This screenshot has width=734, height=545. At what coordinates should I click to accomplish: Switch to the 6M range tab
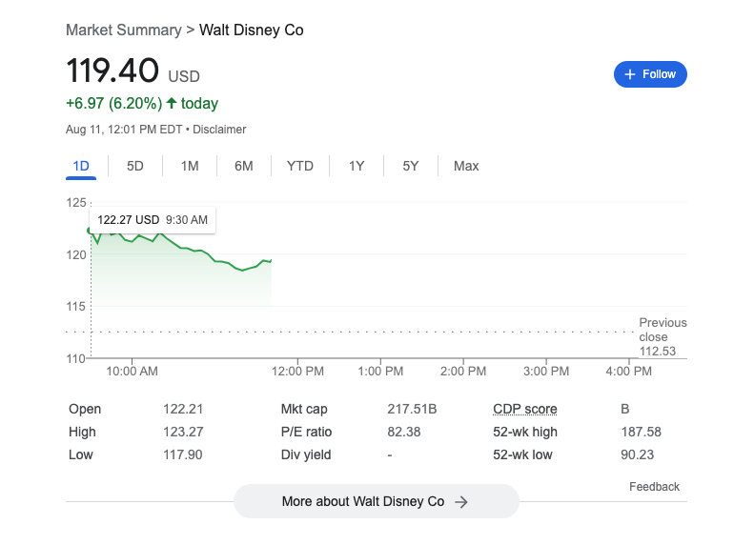click(x=244, y=166)
